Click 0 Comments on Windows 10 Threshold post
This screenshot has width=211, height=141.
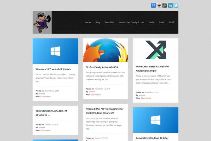pos(45,97)
